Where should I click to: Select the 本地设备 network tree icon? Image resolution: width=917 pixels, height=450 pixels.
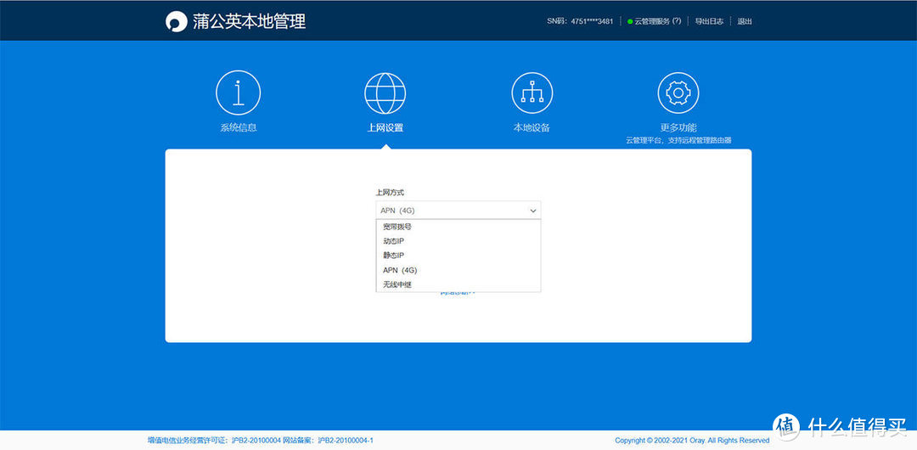pyautogui.click(x=532, y=93)
